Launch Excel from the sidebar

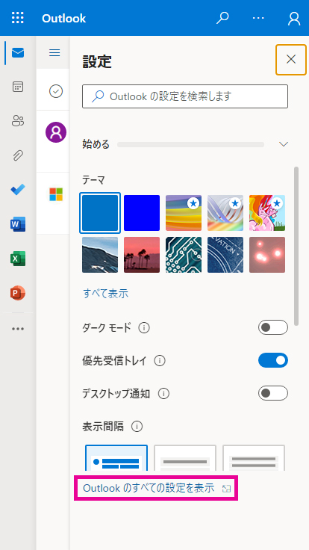pyautogui.click(x=17, y=259)
